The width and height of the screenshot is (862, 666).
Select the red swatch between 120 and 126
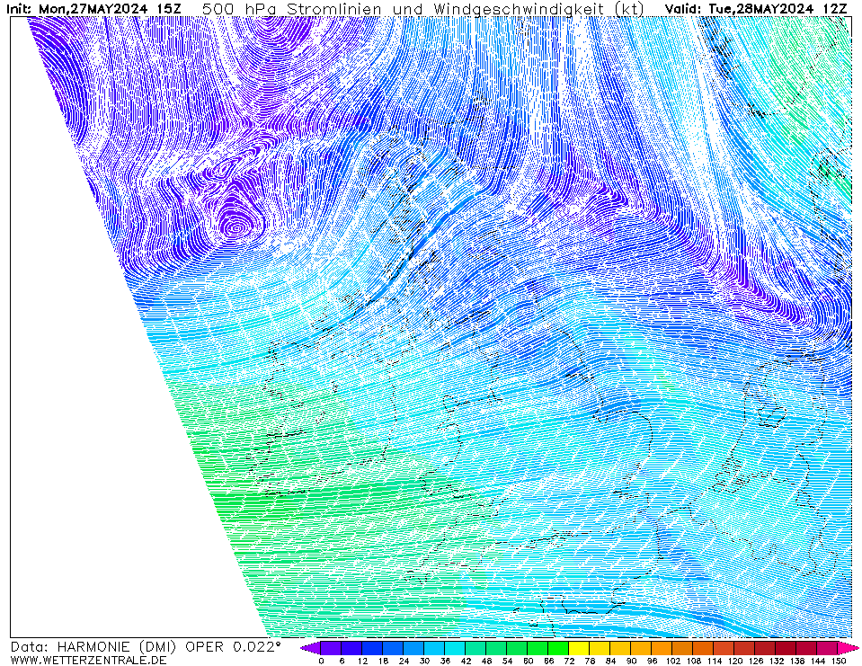tap(745, 648)
